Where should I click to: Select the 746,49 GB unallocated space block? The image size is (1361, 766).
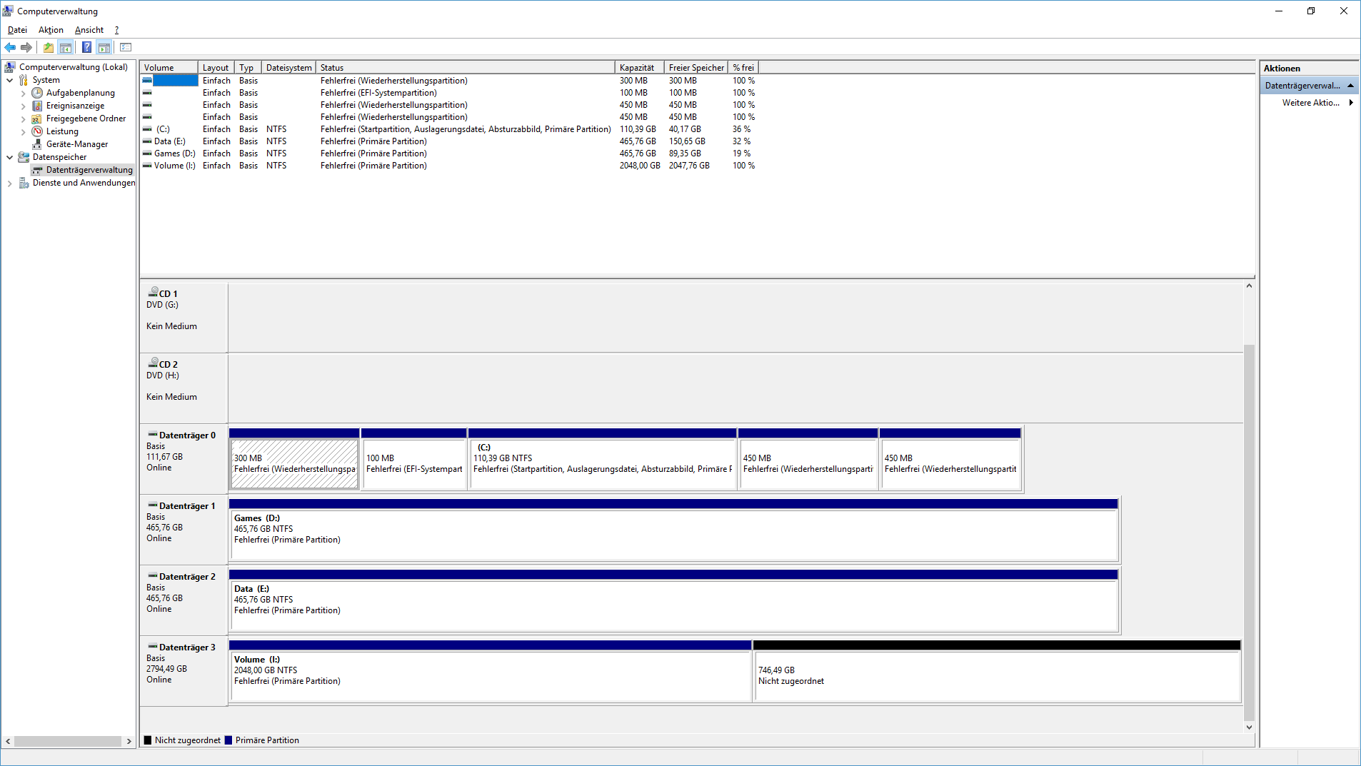tap(997, 671)
